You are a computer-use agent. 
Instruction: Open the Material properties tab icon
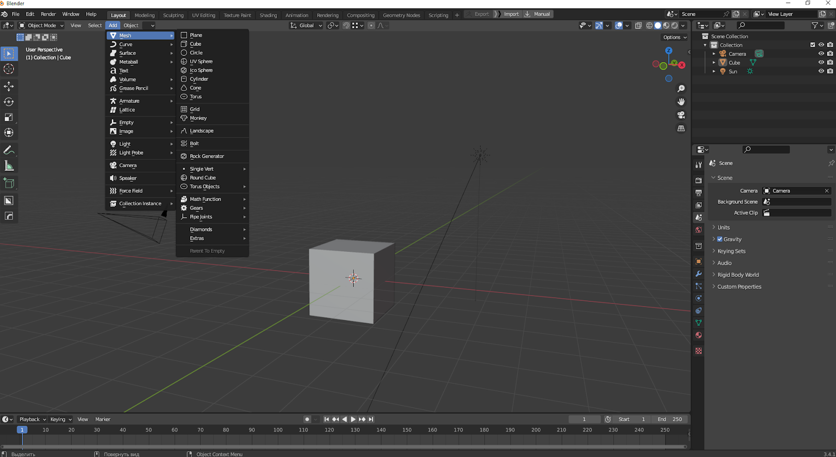click(x=699, y=335)
